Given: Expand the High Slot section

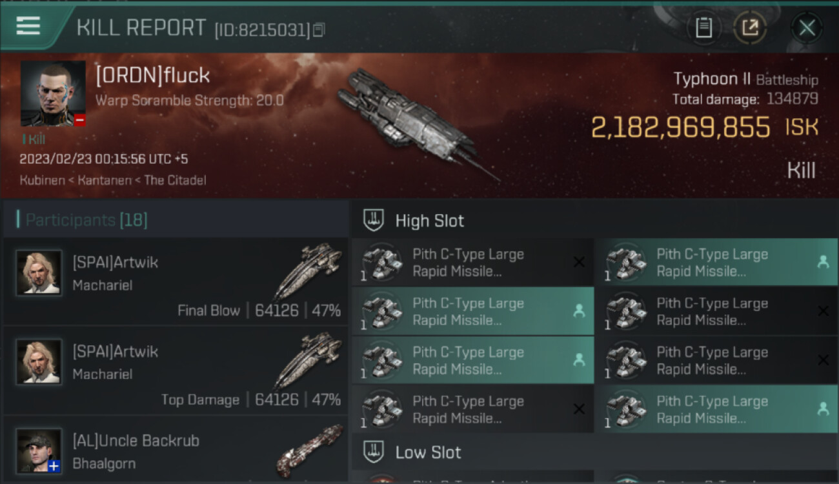Looking at the screenshot, I should coord(430,221).
